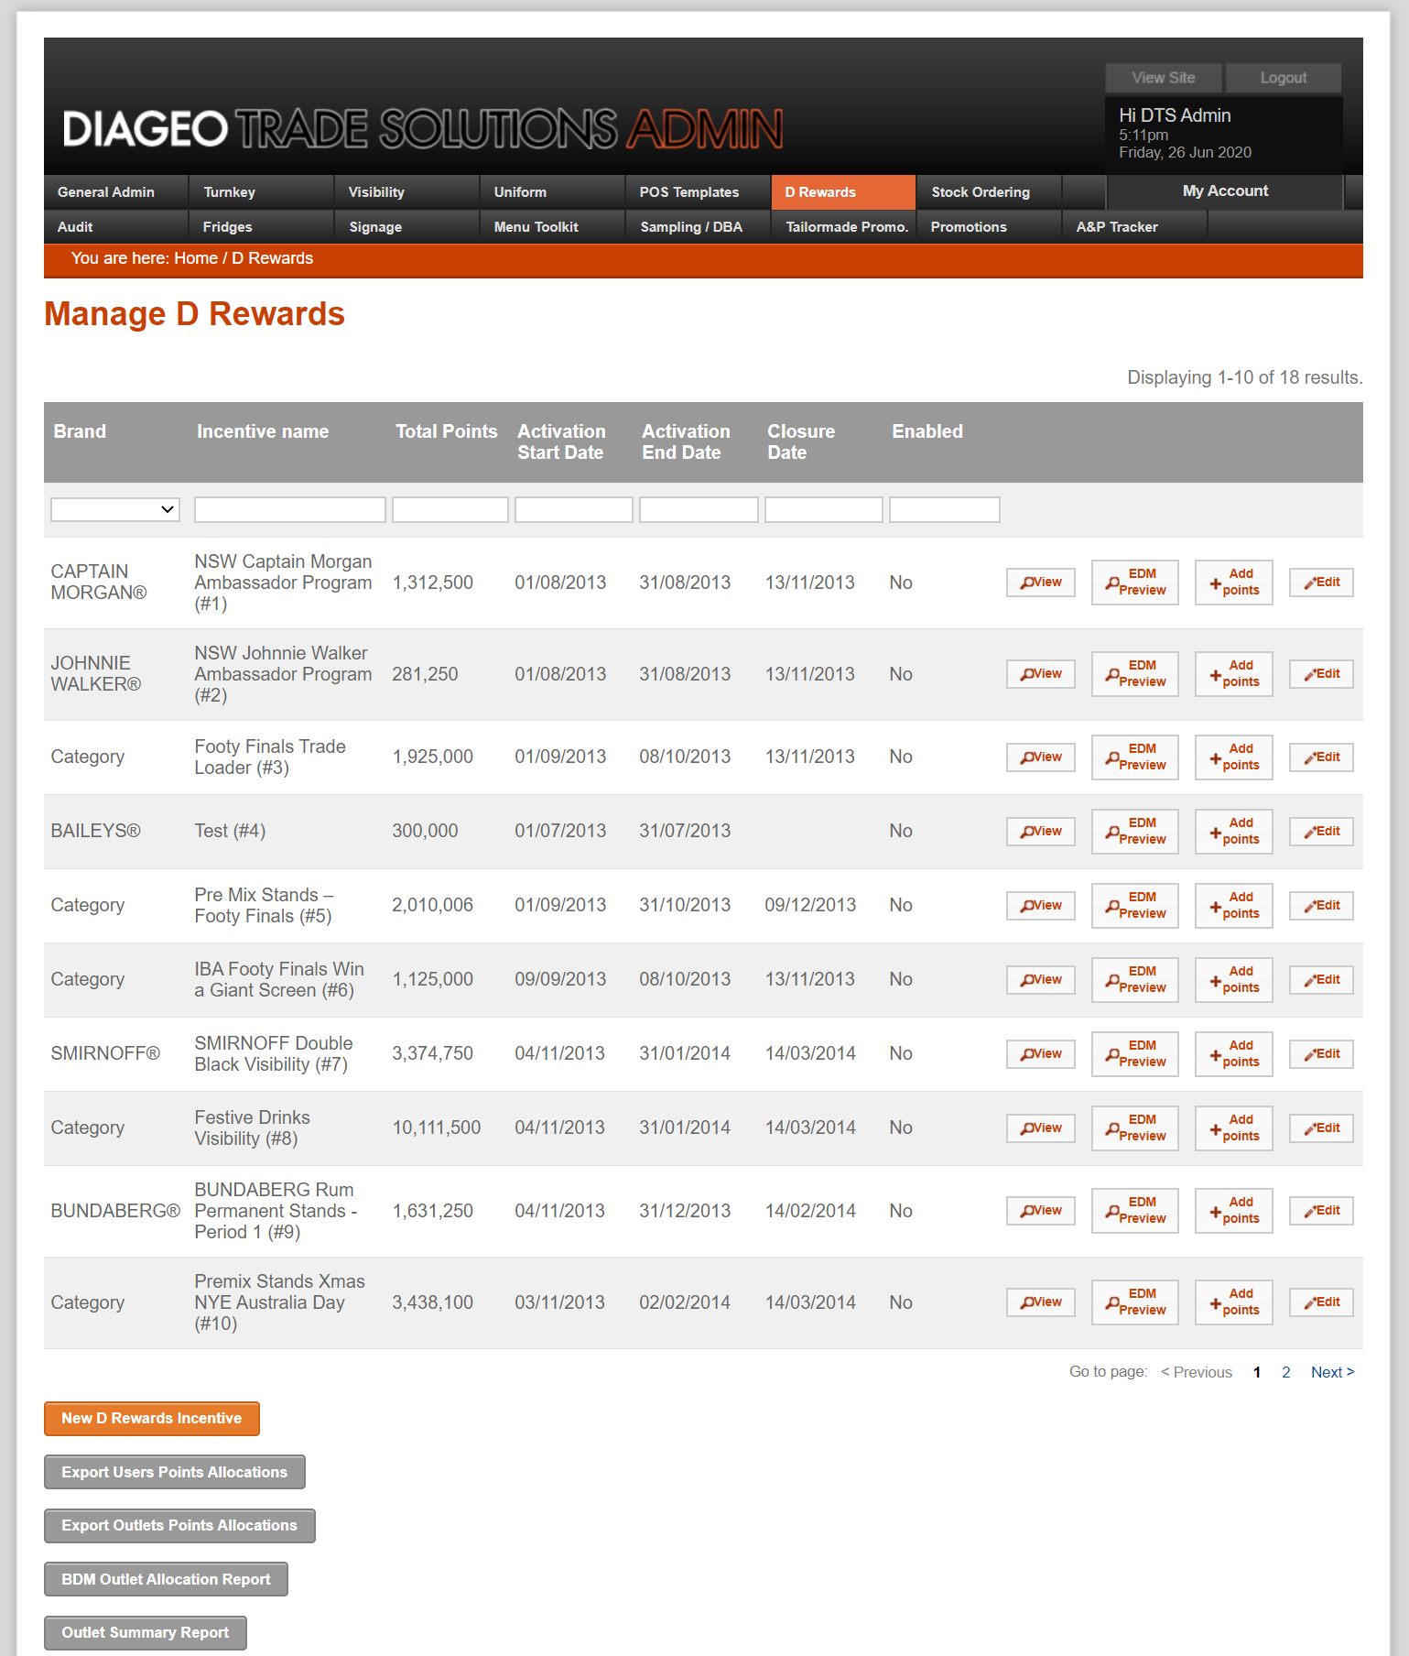Add points to IBA Footy Finals (#6)
The image size is (1409, 1656).
[x=1233, y=980]
